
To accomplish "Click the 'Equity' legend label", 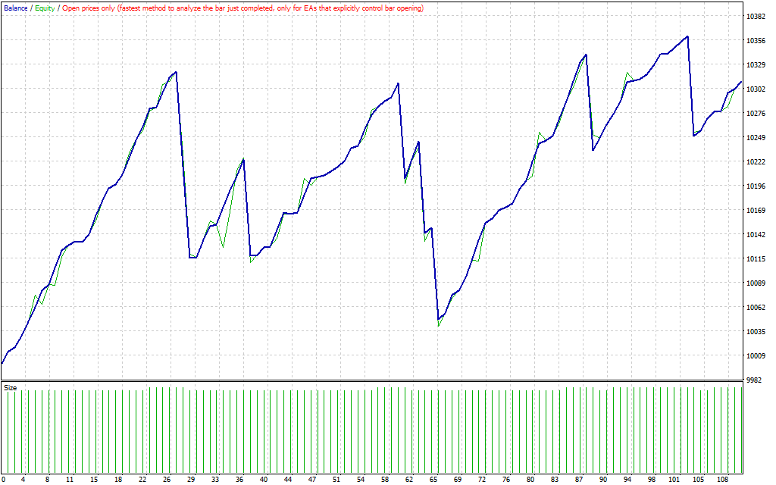I will 45,8.
